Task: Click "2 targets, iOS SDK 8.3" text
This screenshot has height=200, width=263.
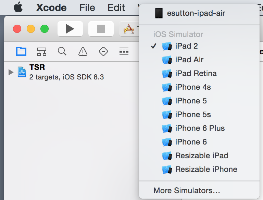Action: tap(66, 77)
